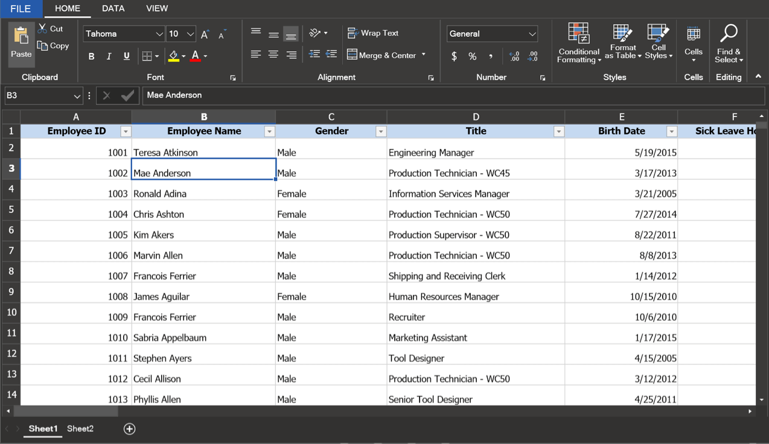Image resolution: width=769 pixels, height=444 pixels.
Task: Open the filter dropdown on Gender column
Action: click(x=381, y=131)
